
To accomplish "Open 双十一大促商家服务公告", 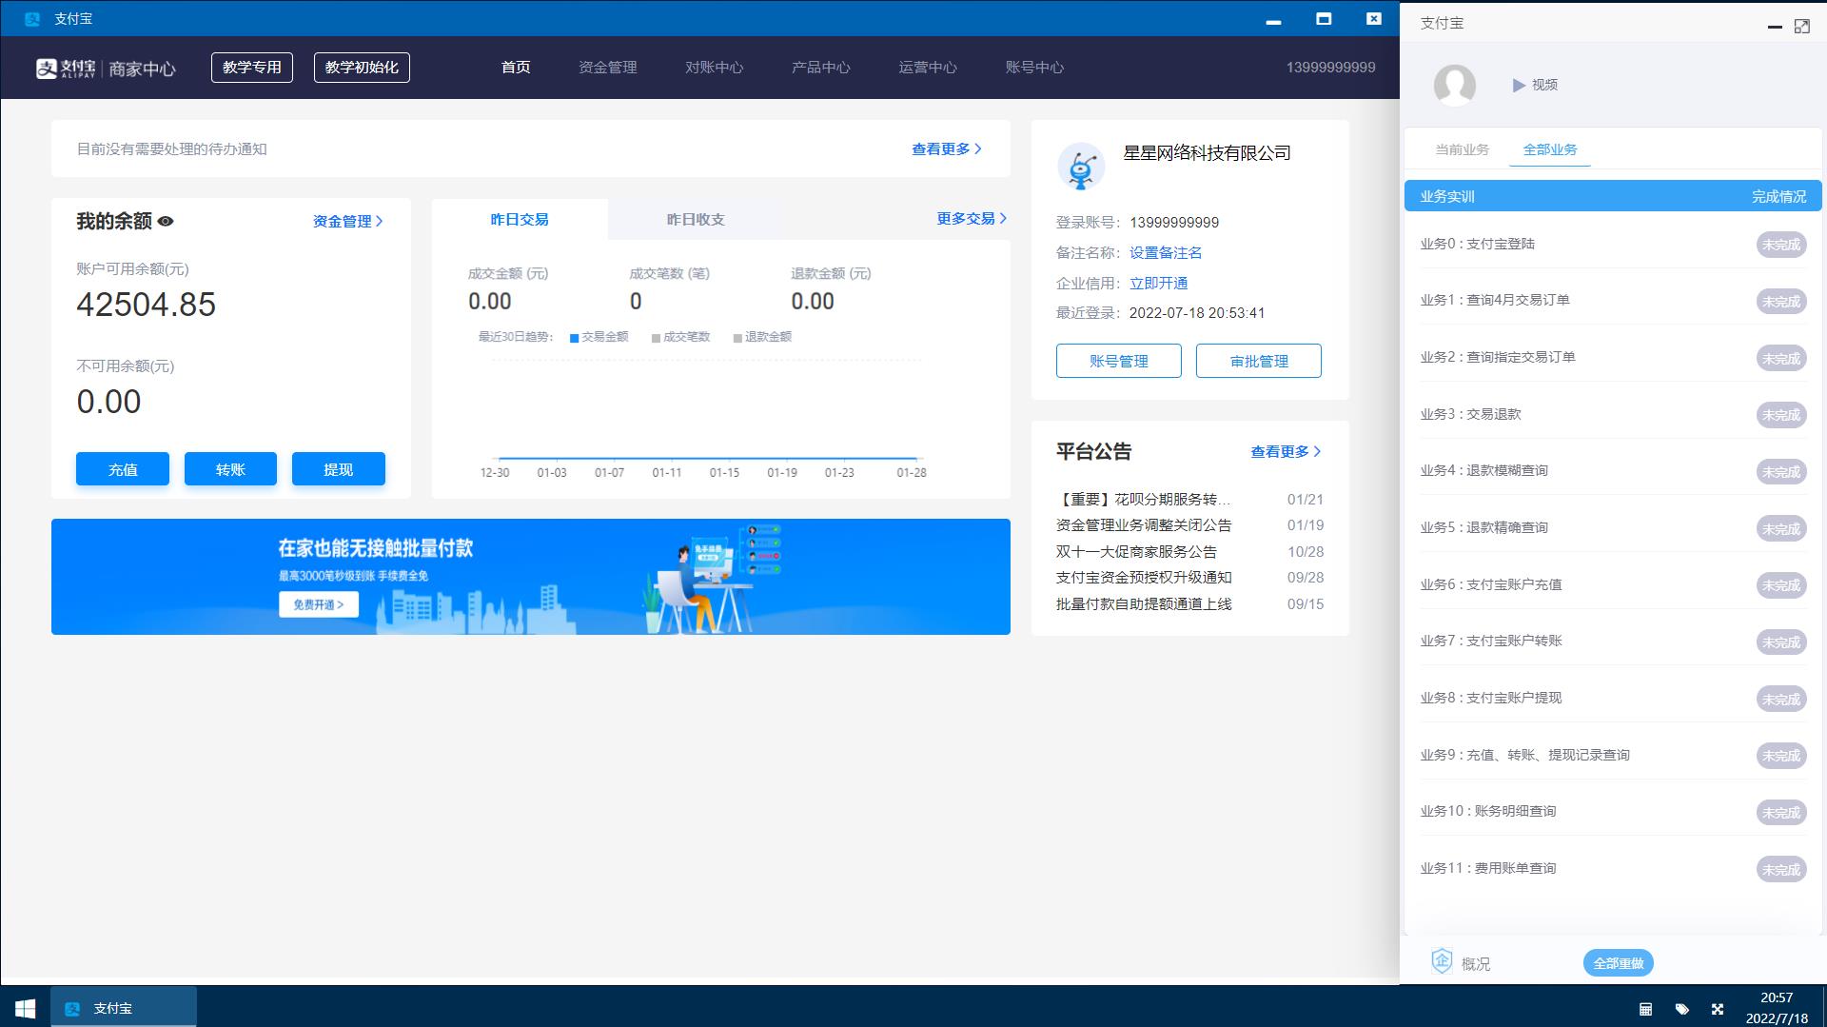I will tap(1136, 552).
